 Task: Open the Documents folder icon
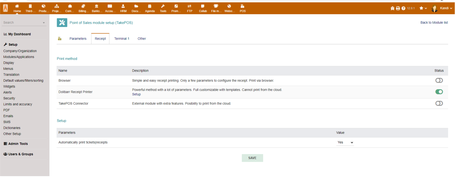tap(136, 6)
